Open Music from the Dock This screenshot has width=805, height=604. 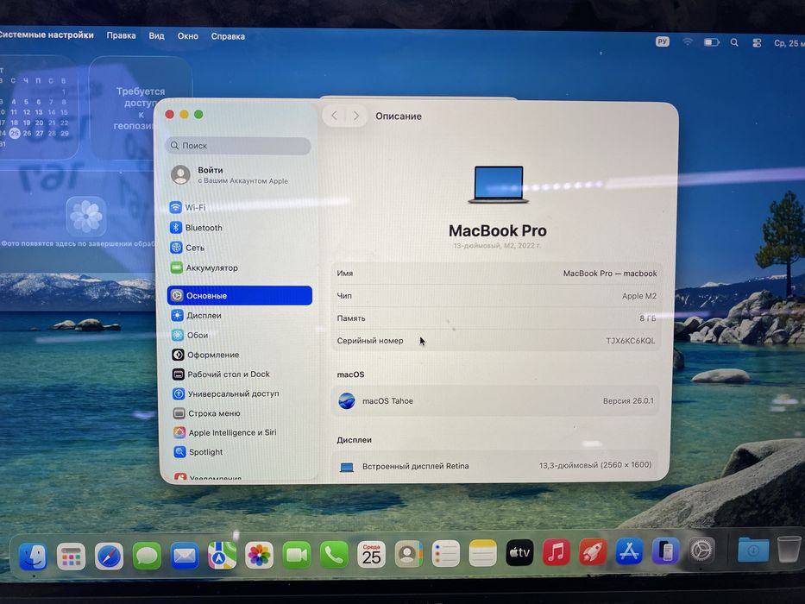point(556,552)
